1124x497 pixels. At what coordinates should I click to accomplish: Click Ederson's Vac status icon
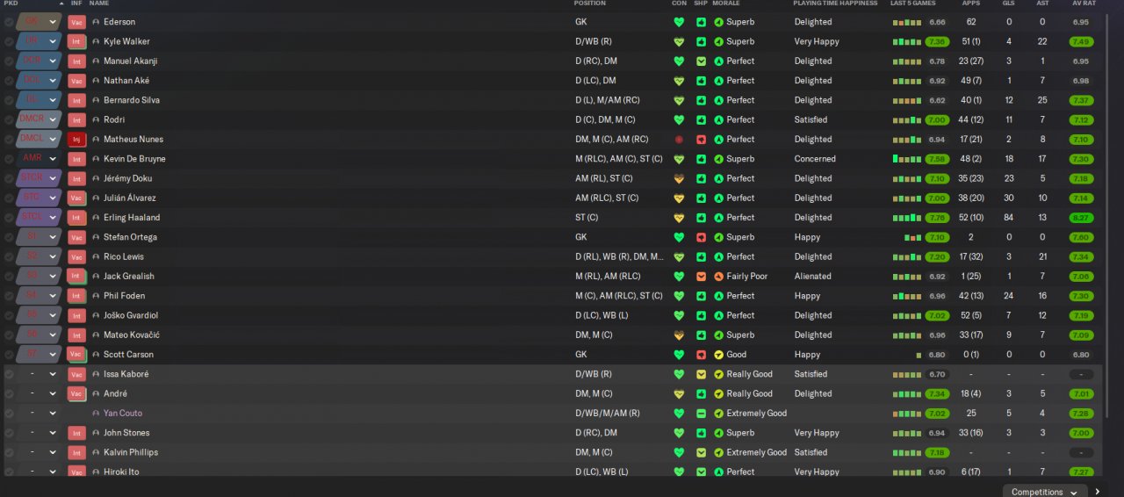click(x=77, y=22)
